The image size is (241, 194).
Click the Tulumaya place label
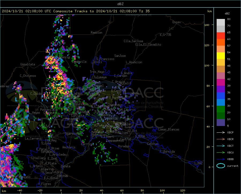pyautogui.click(x=100, y=77)
